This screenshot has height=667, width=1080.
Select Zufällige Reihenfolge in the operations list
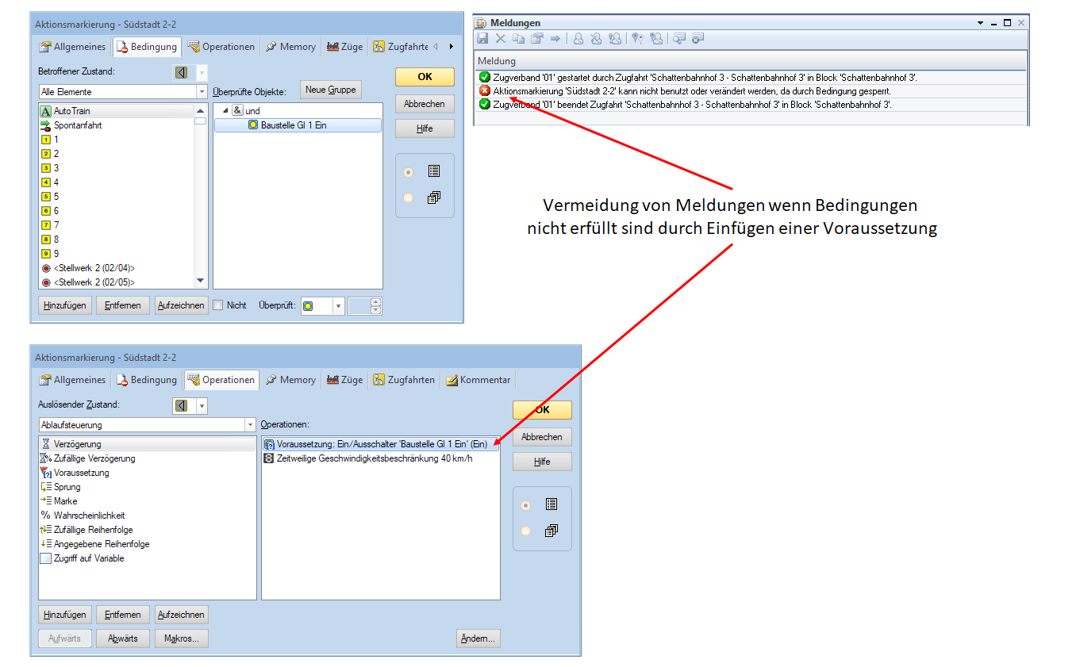(93, 530)
